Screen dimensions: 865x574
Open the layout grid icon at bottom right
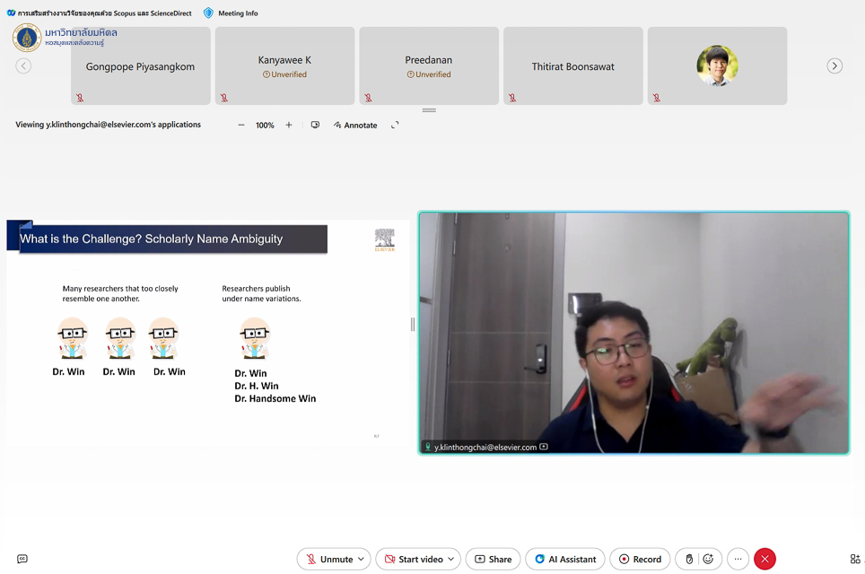point(854,559)
